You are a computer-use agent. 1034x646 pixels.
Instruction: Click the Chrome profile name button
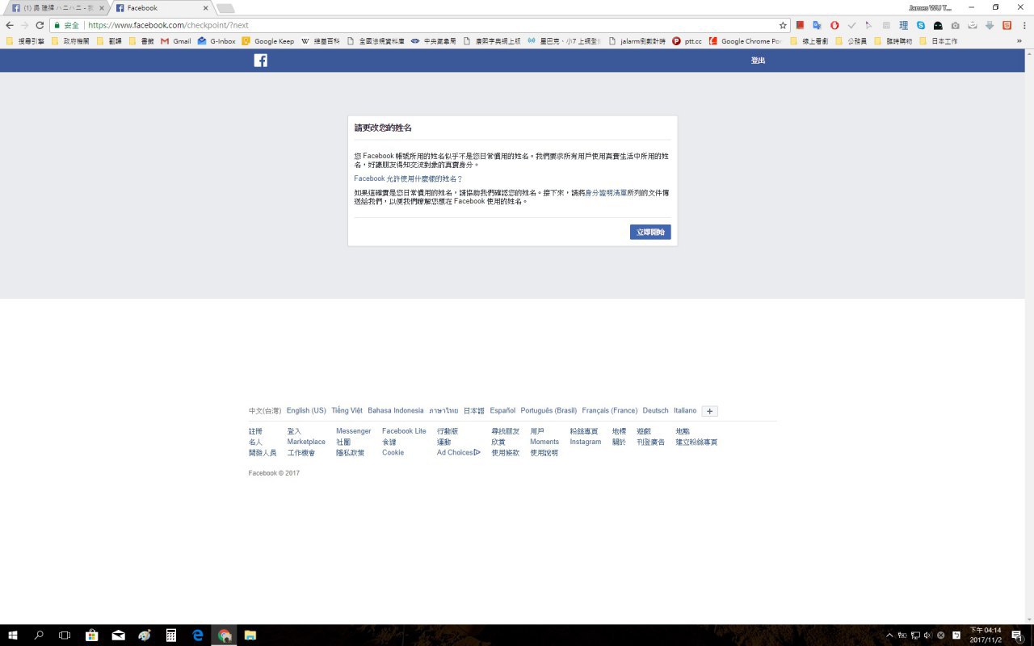[931, 7]
